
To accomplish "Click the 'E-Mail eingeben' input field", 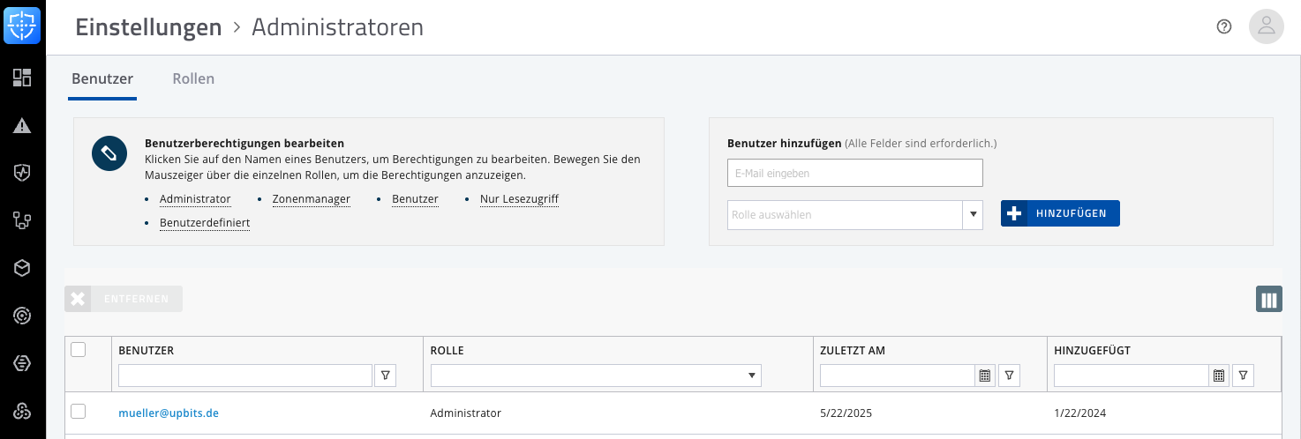I will coord(854,173).
